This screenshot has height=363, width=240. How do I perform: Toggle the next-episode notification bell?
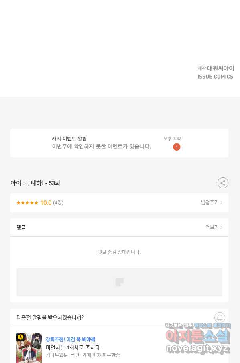pos(220,317)
